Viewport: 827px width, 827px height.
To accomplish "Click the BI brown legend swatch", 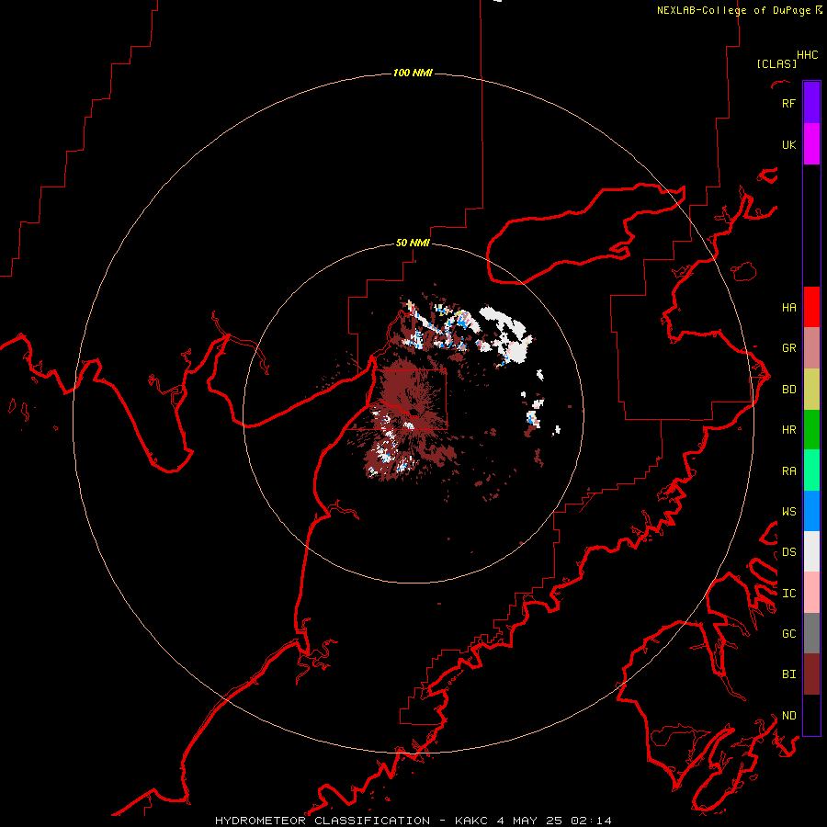I will coord(811,674).
